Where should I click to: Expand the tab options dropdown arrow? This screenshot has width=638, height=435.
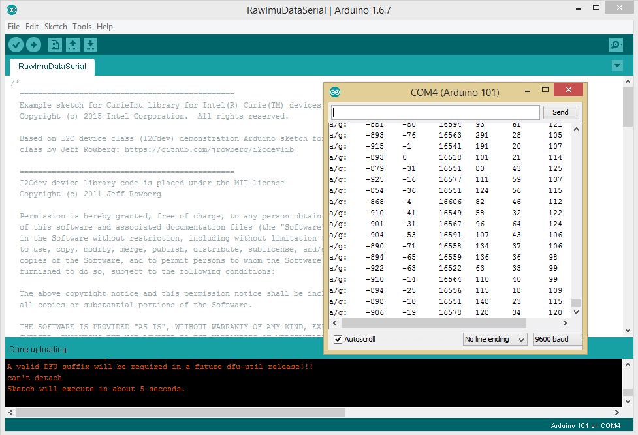(x=617, y=66)
